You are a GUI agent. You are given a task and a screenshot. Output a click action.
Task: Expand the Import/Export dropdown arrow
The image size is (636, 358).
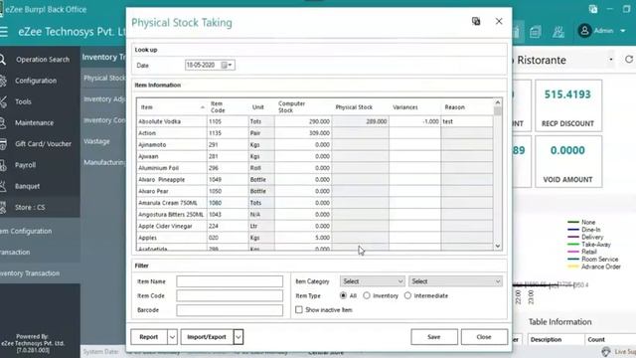pyautogui.click(x=238, y=337)
